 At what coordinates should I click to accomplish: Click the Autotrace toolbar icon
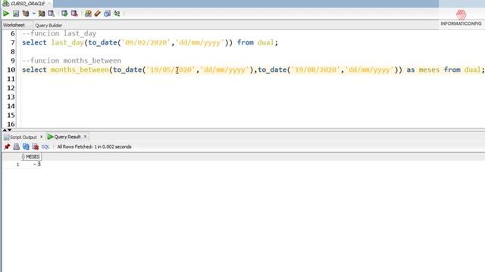42,14
